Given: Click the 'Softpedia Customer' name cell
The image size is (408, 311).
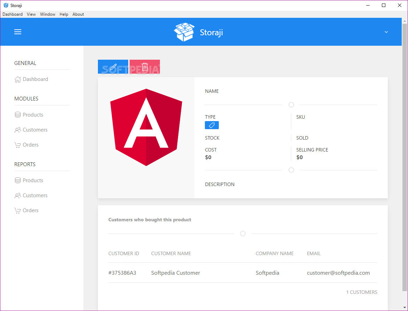Looking at the screenshot, I should point(176,273).
